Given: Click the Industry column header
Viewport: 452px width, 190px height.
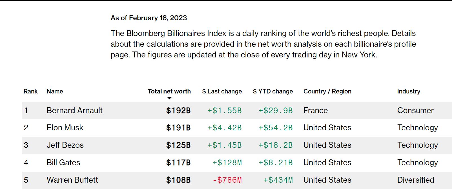Looking at the screenshot, I should (x=408, y=91).
